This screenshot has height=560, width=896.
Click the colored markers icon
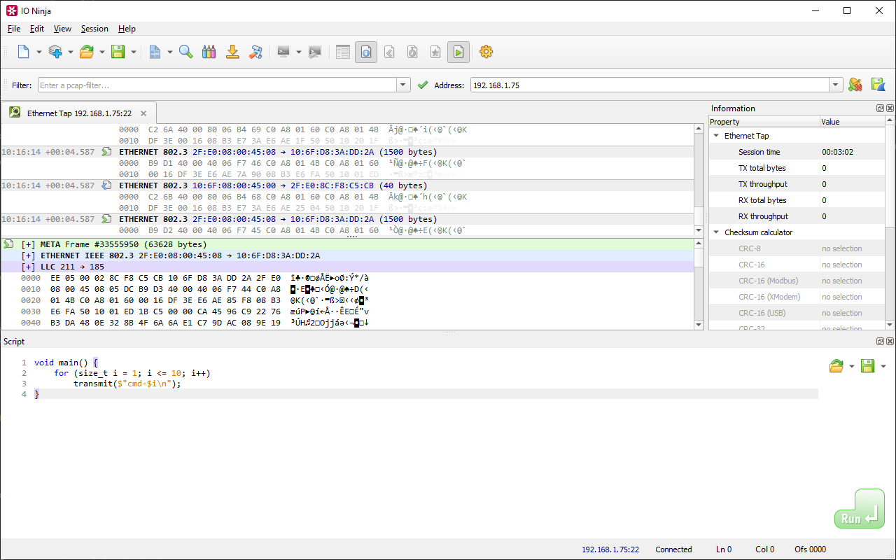pyautogui.click(x=209, y=52)
